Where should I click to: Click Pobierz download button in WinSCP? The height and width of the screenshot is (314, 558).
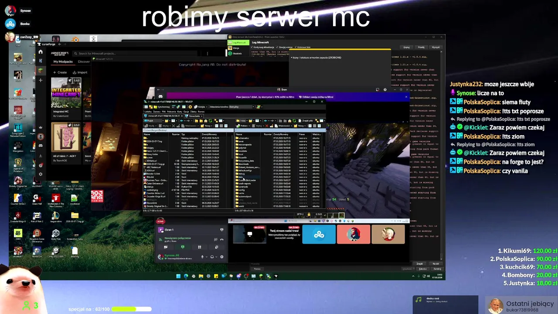242,126
